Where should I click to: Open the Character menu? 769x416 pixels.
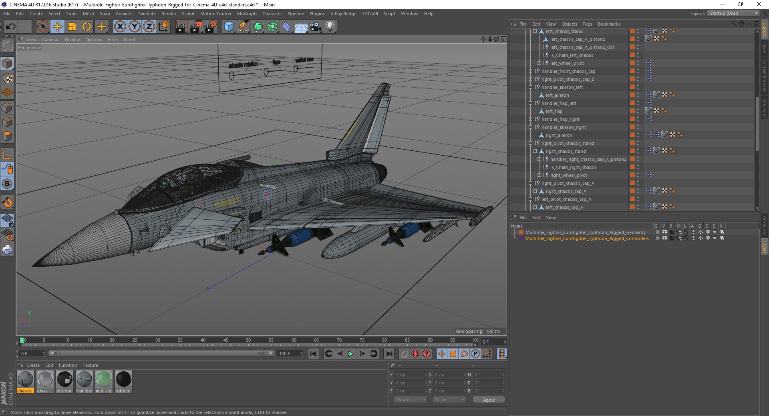click(x=272, y=14)
